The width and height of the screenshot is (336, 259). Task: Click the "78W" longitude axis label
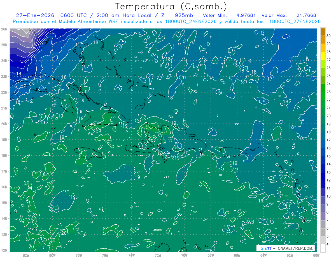tap(79, 255)
